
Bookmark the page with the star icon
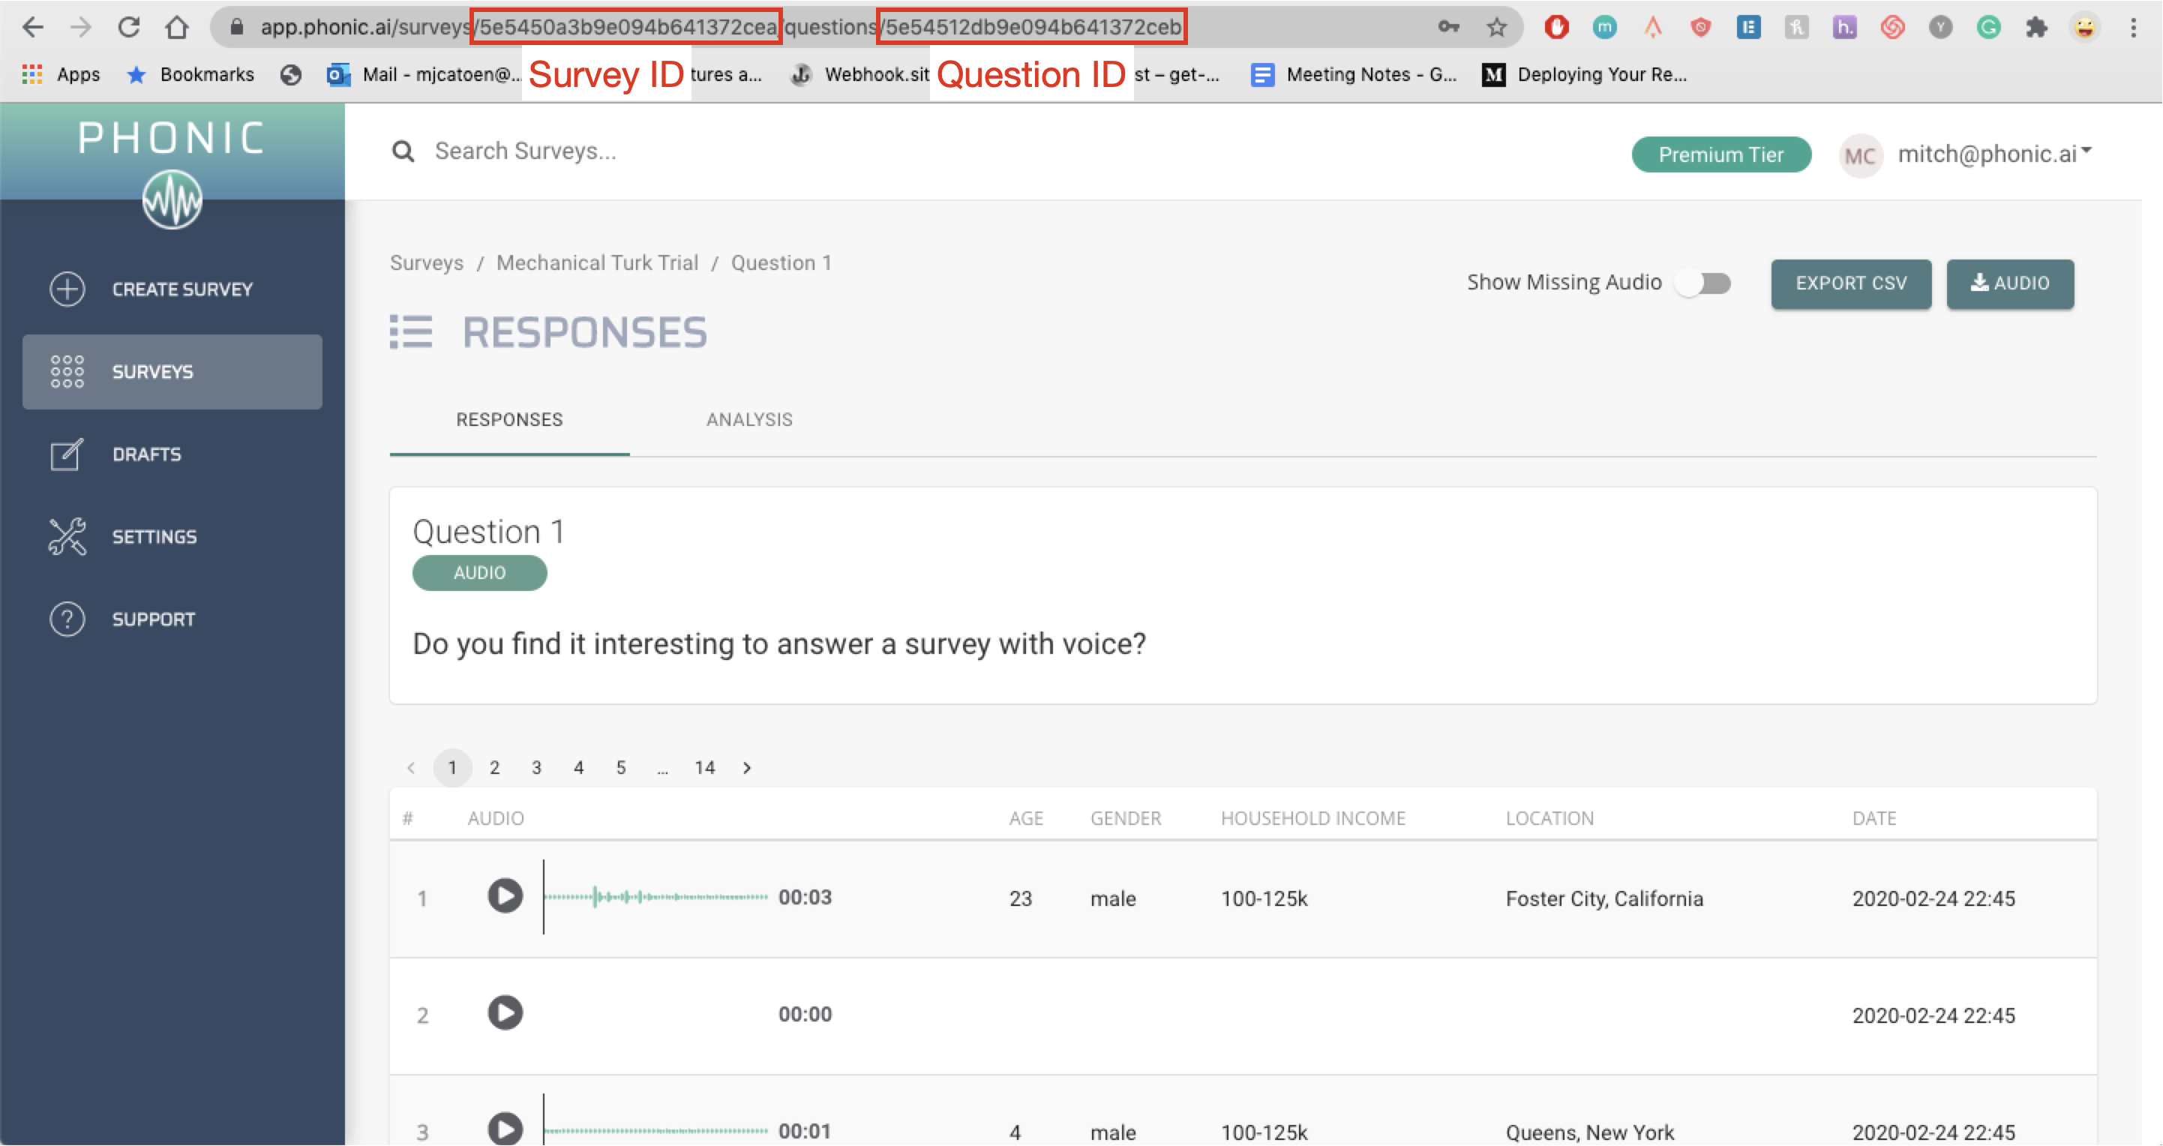click(1495, 27)
